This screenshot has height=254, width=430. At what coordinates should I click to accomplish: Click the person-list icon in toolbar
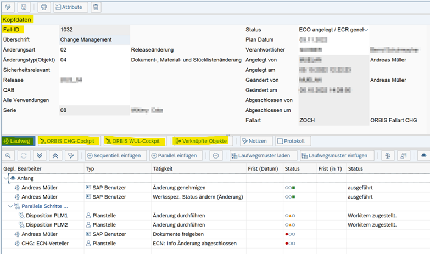click(404, 156)
